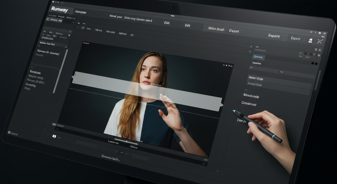The image size is (337, 184).
Task: Click the three-dot handle at top center
Action: (172, 16)
